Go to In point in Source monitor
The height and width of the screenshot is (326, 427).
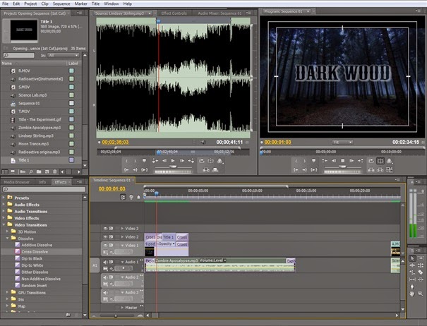tap(126, 169)
